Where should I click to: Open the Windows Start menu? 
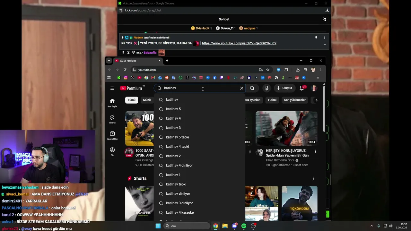[158, 226]
